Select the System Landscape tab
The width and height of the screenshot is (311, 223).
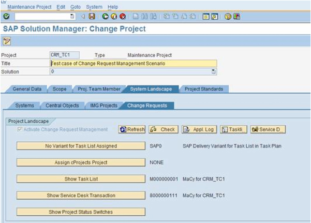click(151, 89)
